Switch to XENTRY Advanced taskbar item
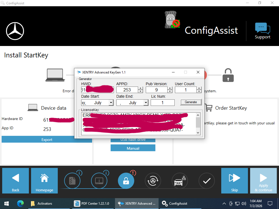The height and width of the screenshot is (209, 279). pos(137,204)
